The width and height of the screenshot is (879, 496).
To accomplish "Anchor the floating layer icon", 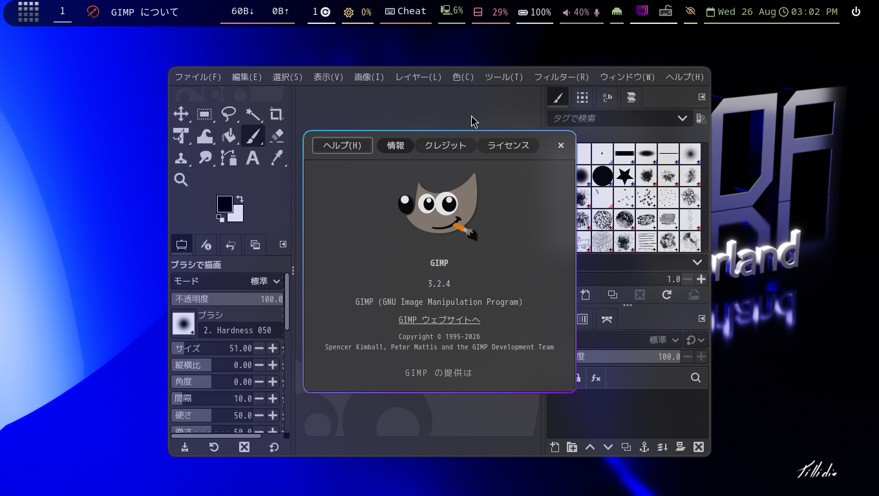I will [x=644, y=447].
